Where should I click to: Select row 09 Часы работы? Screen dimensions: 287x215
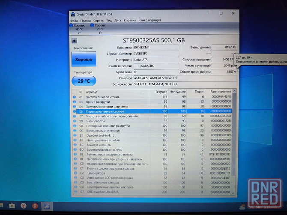point(152,121)
